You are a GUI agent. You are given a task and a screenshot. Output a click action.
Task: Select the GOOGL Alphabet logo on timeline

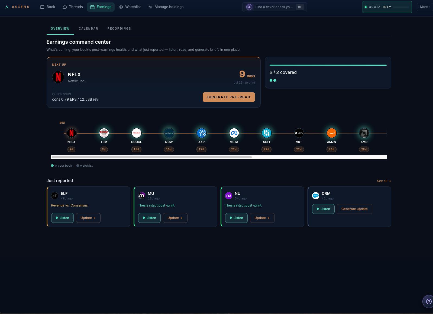137,133
